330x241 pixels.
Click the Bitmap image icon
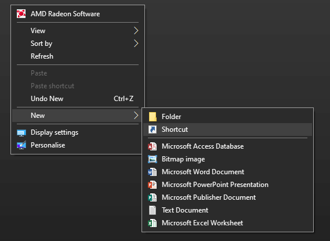click(x=153, y=159)
